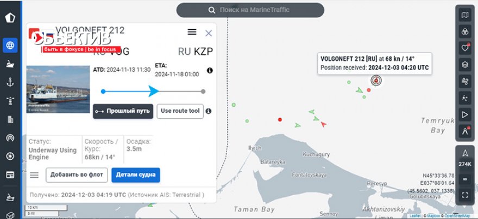Open the ports anchor icon

[10, 82]
